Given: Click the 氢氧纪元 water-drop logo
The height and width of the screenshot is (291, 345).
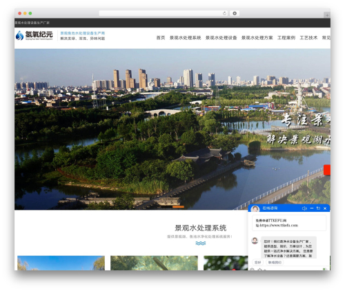Looking at the screenshot, I should (34, 36).
